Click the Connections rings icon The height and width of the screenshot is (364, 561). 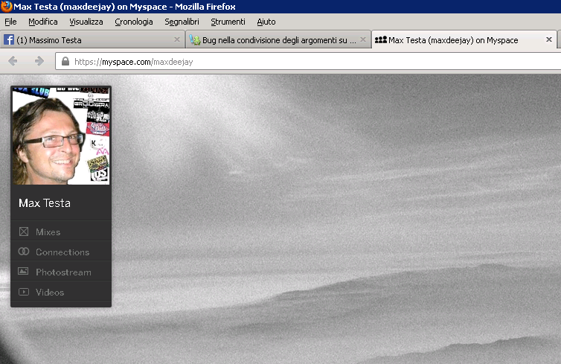pyautogui.click(x=24, y=252)
